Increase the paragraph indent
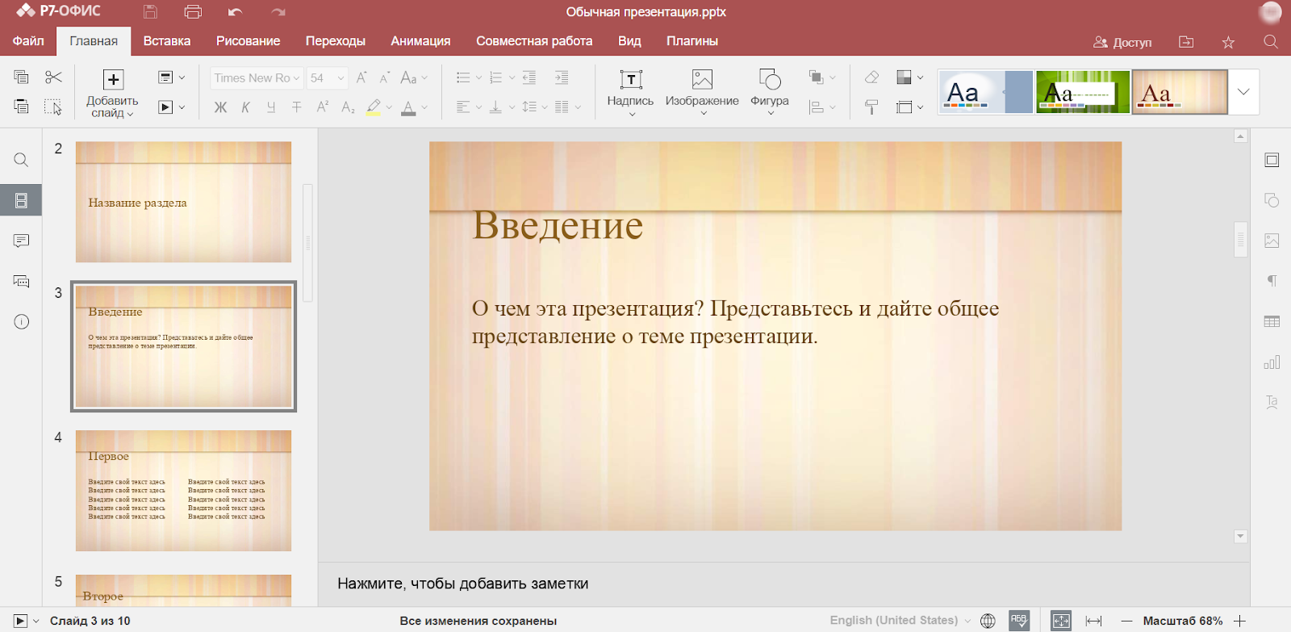1291x632 pixels. point(562,77)
